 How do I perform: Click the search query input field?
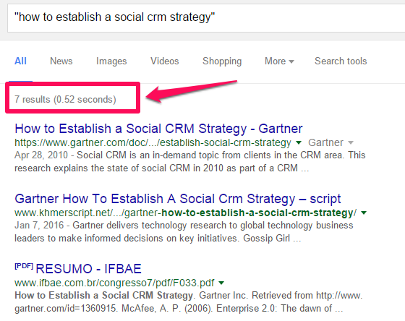click(x=206, y=17)
